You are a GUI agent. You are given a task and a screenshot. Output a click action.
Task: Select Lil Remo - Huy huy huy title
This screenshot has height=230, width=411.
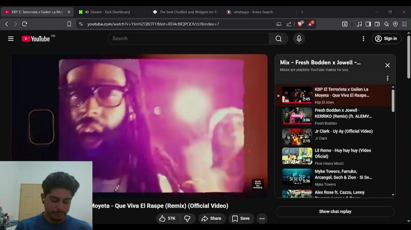point(343,153)
